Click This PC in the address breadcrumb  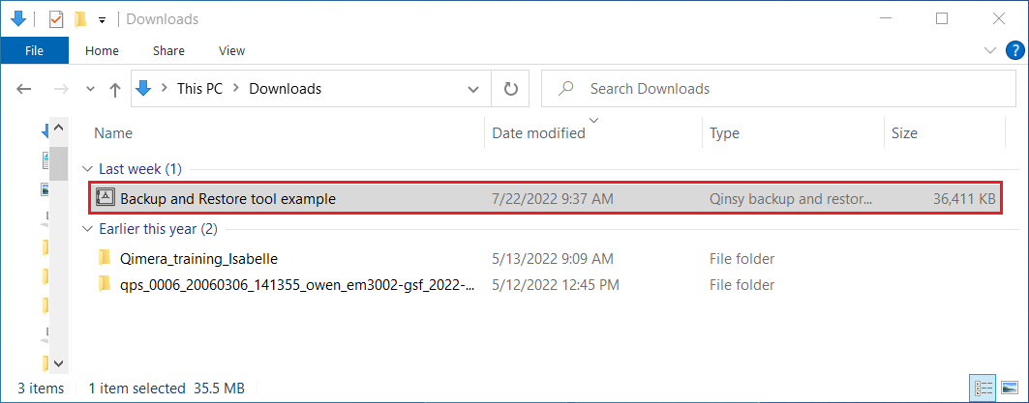[x=199, y=89]
